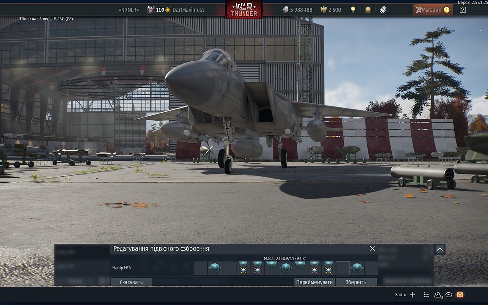Image resolution: width=488 pixels, height=305 pixels.
Task: Click the Скасувати cancel button
Action: 131,282
